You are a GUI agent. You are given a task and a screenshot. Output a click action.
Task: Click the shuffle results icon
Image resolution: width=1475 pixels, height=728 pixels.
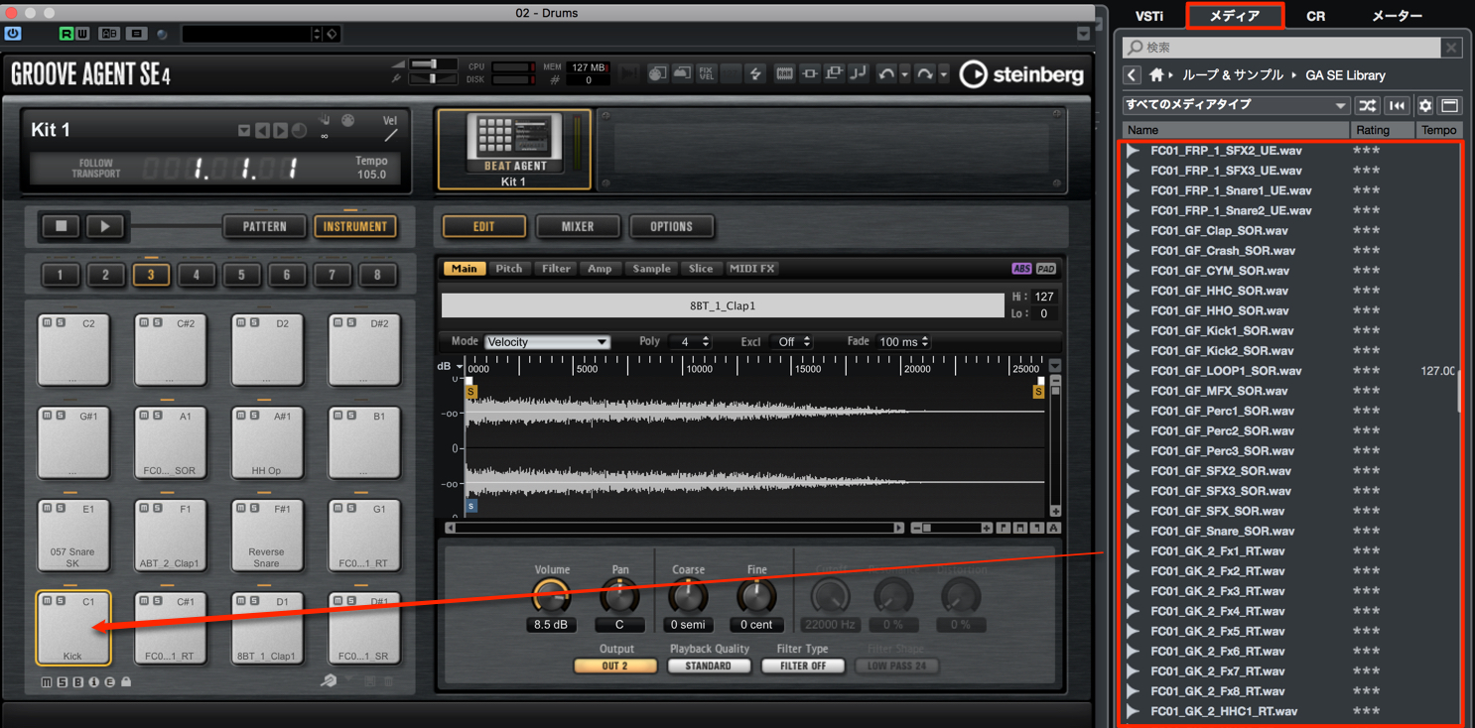point(1368,105)
